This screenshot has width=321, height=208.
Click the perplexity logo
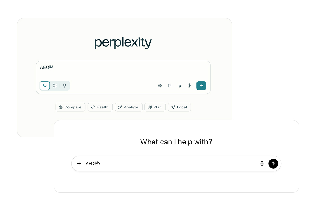click(x=123, y=43)
